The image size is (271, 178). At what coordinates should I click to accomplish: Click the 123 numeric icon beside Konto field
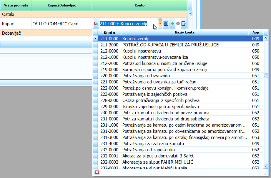click(96, 24)
